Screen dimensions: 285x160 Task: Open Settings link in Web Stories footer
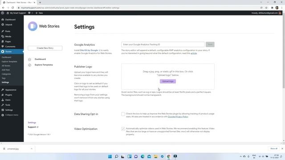click(x=32, y=123)
